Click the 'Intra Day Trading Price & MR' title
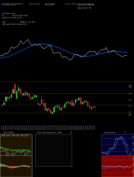Image resolution: width=134 pixels, height=177 pixels. [49, 132]
